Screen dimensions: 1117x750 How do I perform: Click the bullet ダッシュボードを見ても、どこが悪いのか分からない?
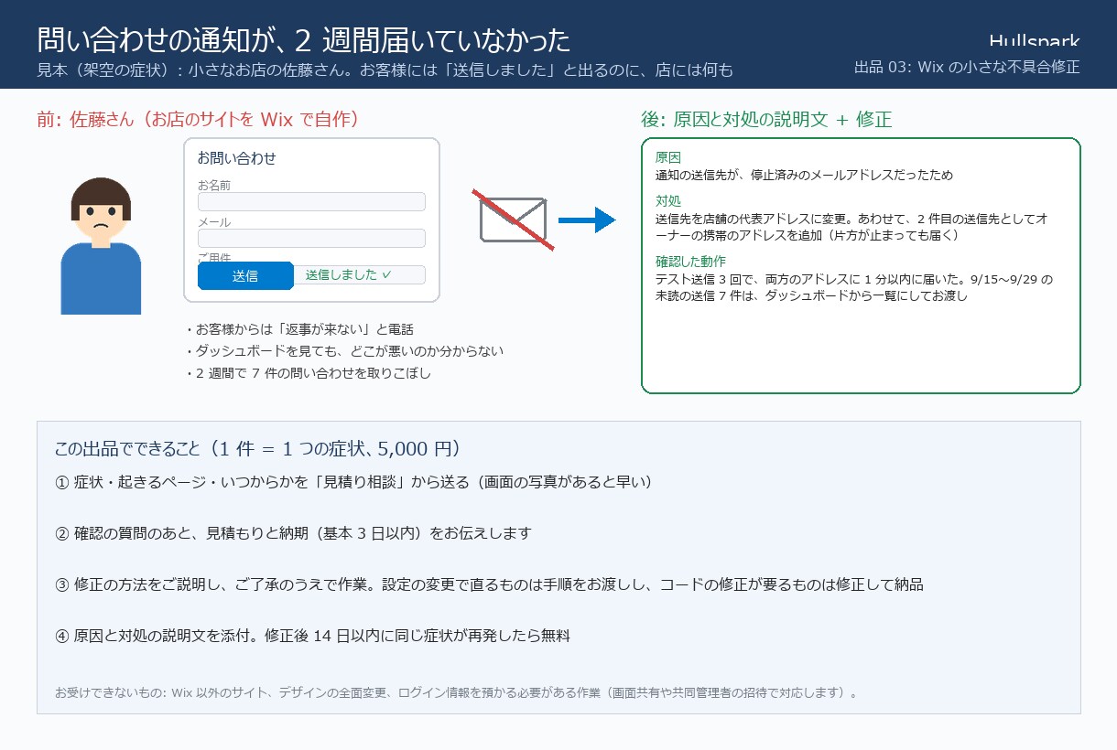[x=343, y=351]
